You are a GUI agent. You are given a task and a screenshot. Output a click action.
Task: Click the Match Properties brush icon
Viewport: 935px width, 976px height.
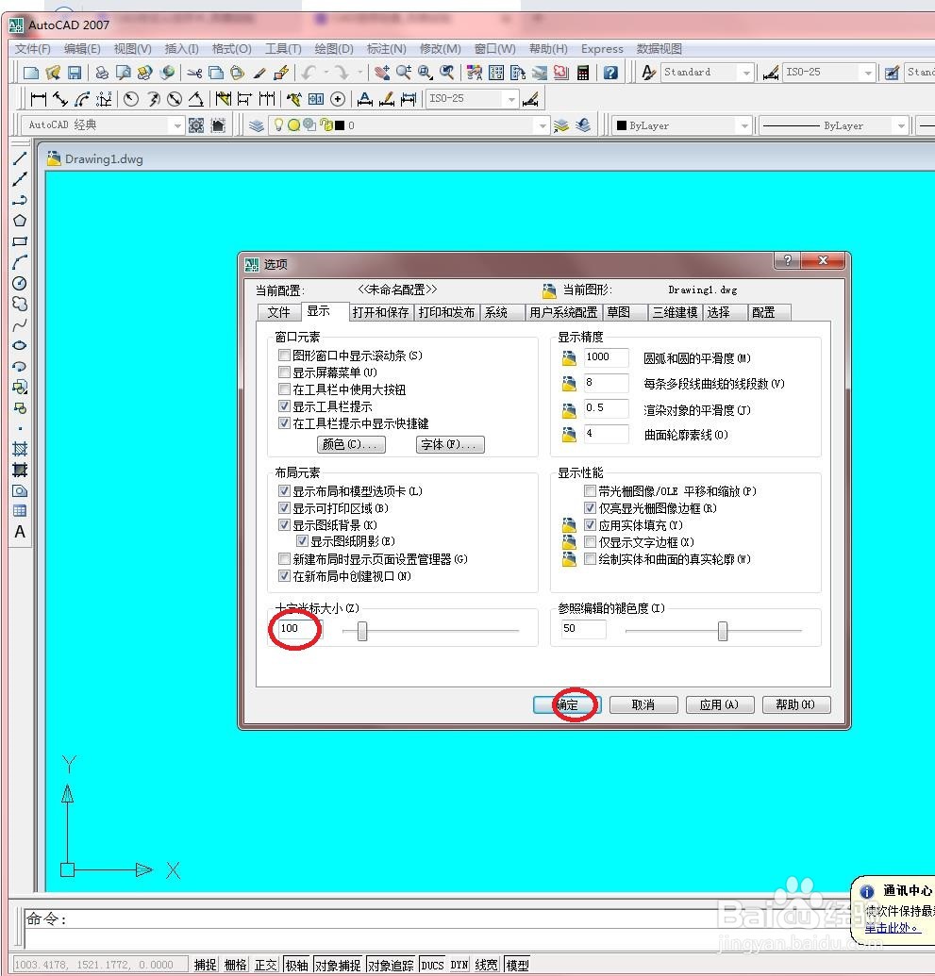click(259, 73)
